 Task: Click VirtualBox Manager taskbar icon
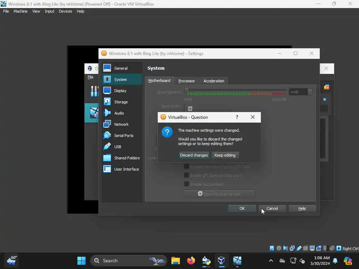pos(222,261)
